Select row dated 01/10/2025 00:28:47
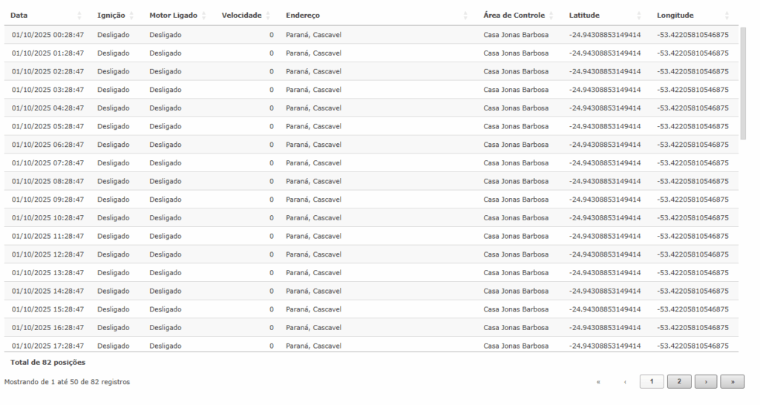Image resolution: width=760 pixels, height=405 pixels. pyautogui.click(x=48, y=35)
